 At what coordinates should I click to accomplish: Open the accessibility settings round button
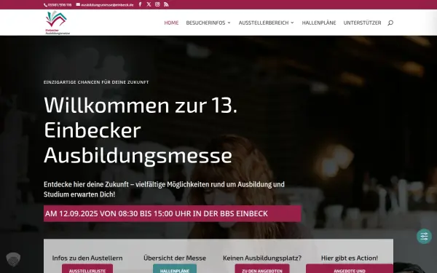coord(424,236)
